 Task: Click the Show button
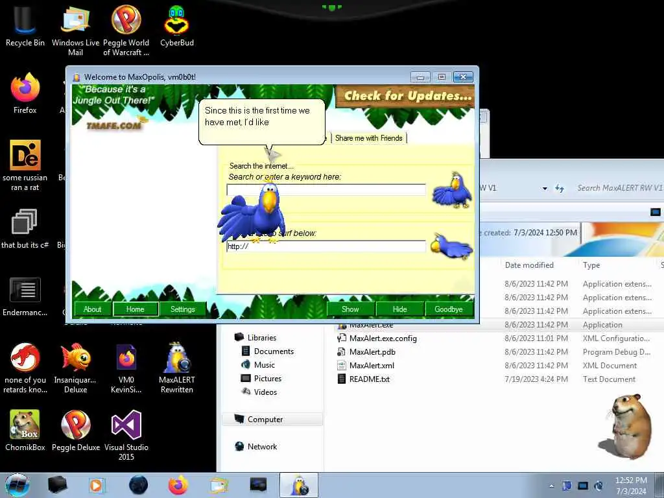[x=350, y=309]
